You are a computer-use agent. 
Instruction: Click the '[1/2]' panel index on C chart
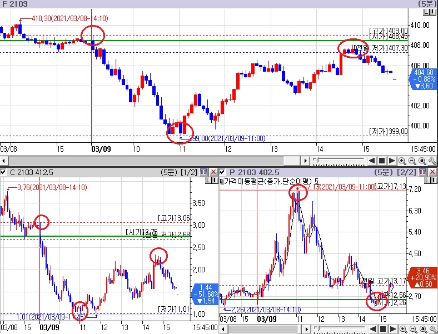click(189, 172)
